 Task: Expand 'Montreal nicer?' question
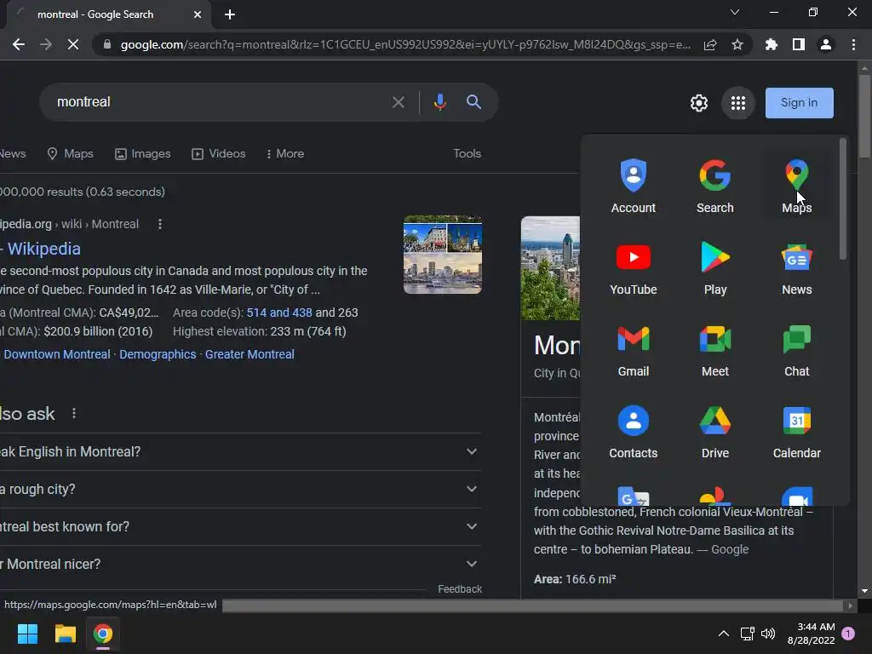(x=240, y=564)
